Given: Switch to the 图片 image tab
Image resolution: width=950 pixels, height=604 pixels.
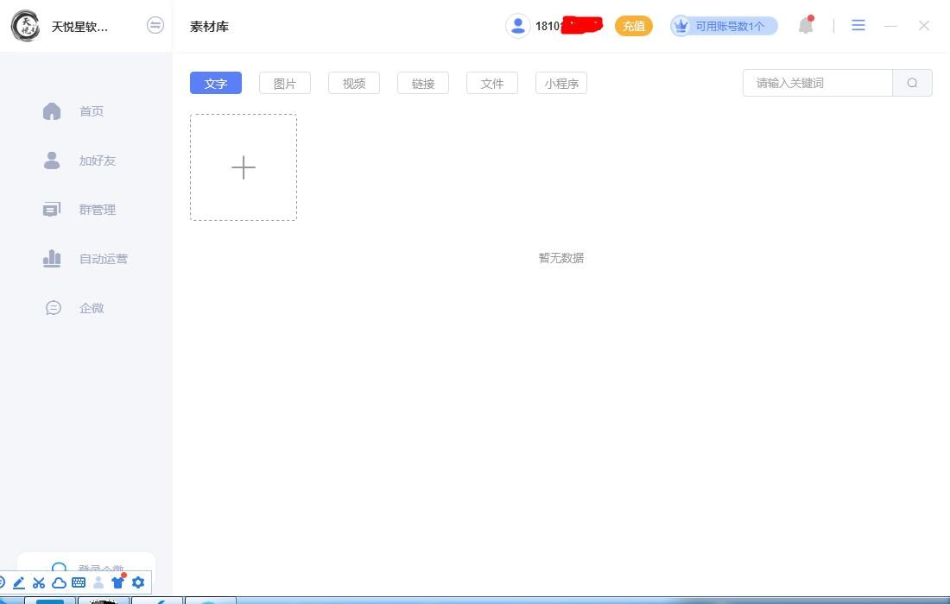Looking at the screenshot, I should [285, 83].
